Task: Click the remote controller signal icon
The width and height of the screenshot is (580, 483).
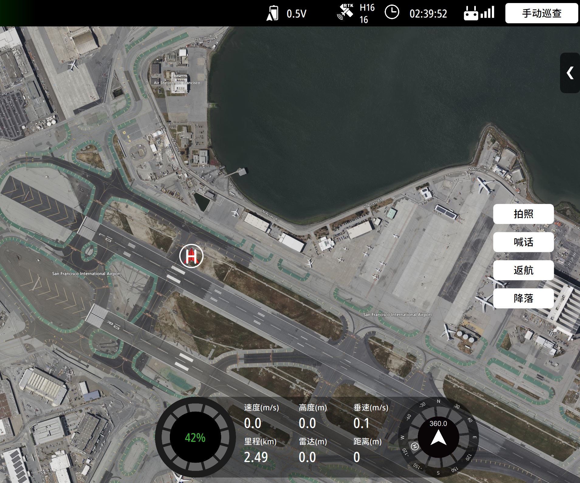Action: click(x=471, y=13)
